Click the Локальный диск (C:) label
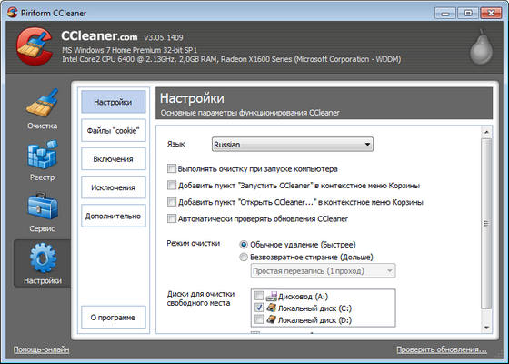The image size is (509, 364). coord(314,308)
